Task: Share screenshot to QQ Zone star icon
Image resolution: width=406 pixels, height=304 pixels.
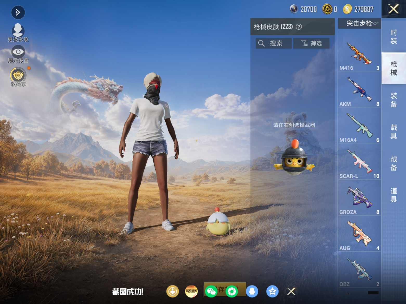Action: 272,291
